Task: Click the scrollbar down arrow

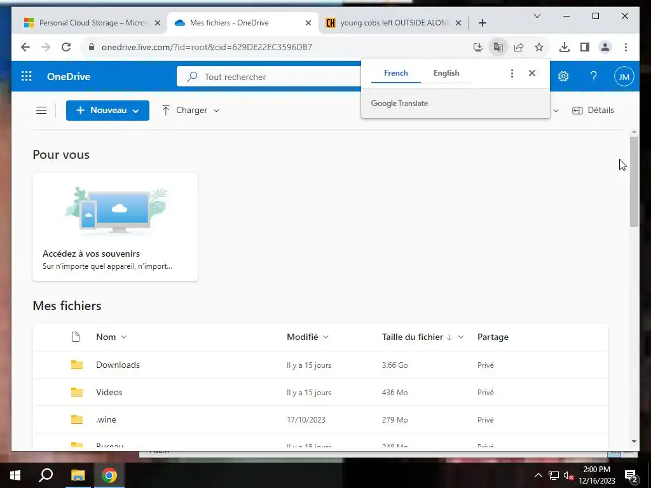Action: tap(634, 442)
